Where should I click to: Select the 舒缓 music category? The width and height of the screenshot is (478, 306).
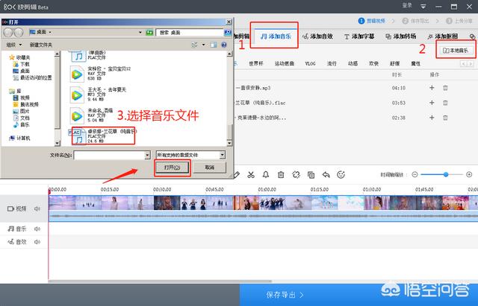395,63
